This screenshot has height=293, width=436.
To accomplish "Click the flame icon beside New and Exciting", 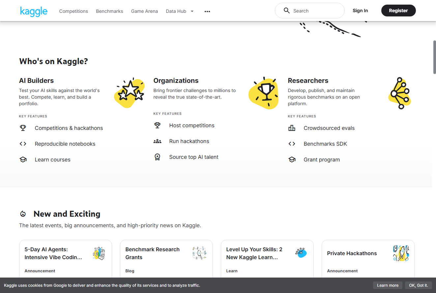I will pyautogui.click(x=23, y=214).
